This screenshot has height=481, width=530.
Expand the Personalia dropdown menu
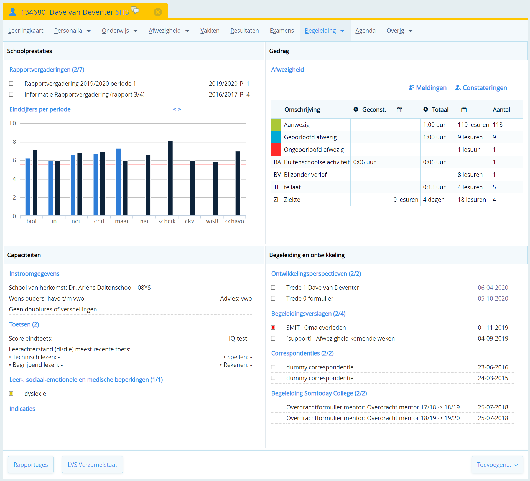click(72, 31)
